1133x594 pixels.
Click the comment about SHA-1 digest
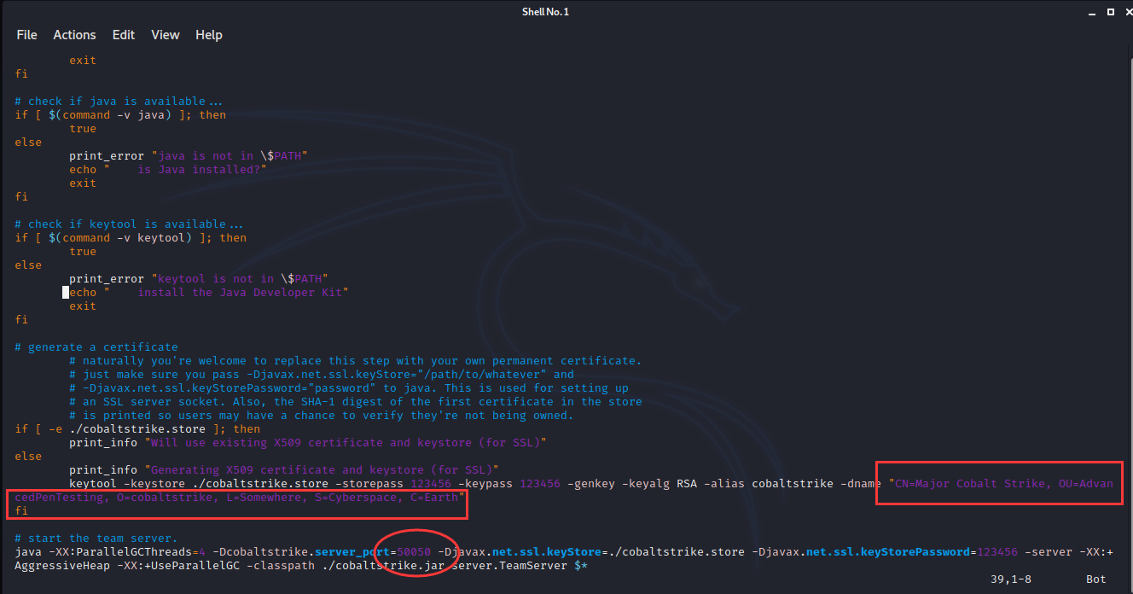(356, 402)
